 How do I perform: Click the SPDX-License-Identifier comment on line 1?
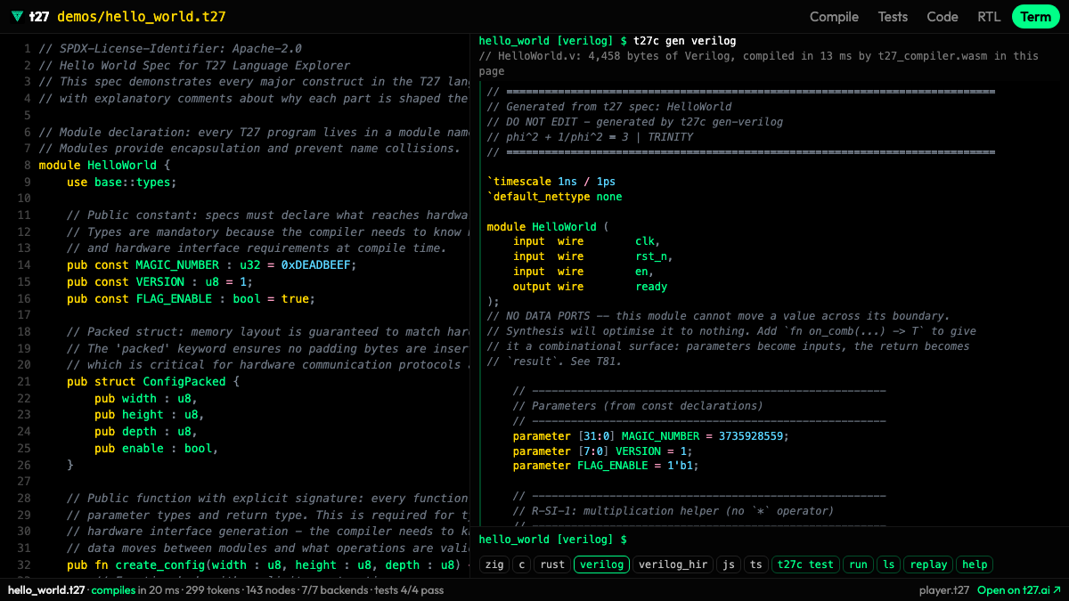click(170, 48)
